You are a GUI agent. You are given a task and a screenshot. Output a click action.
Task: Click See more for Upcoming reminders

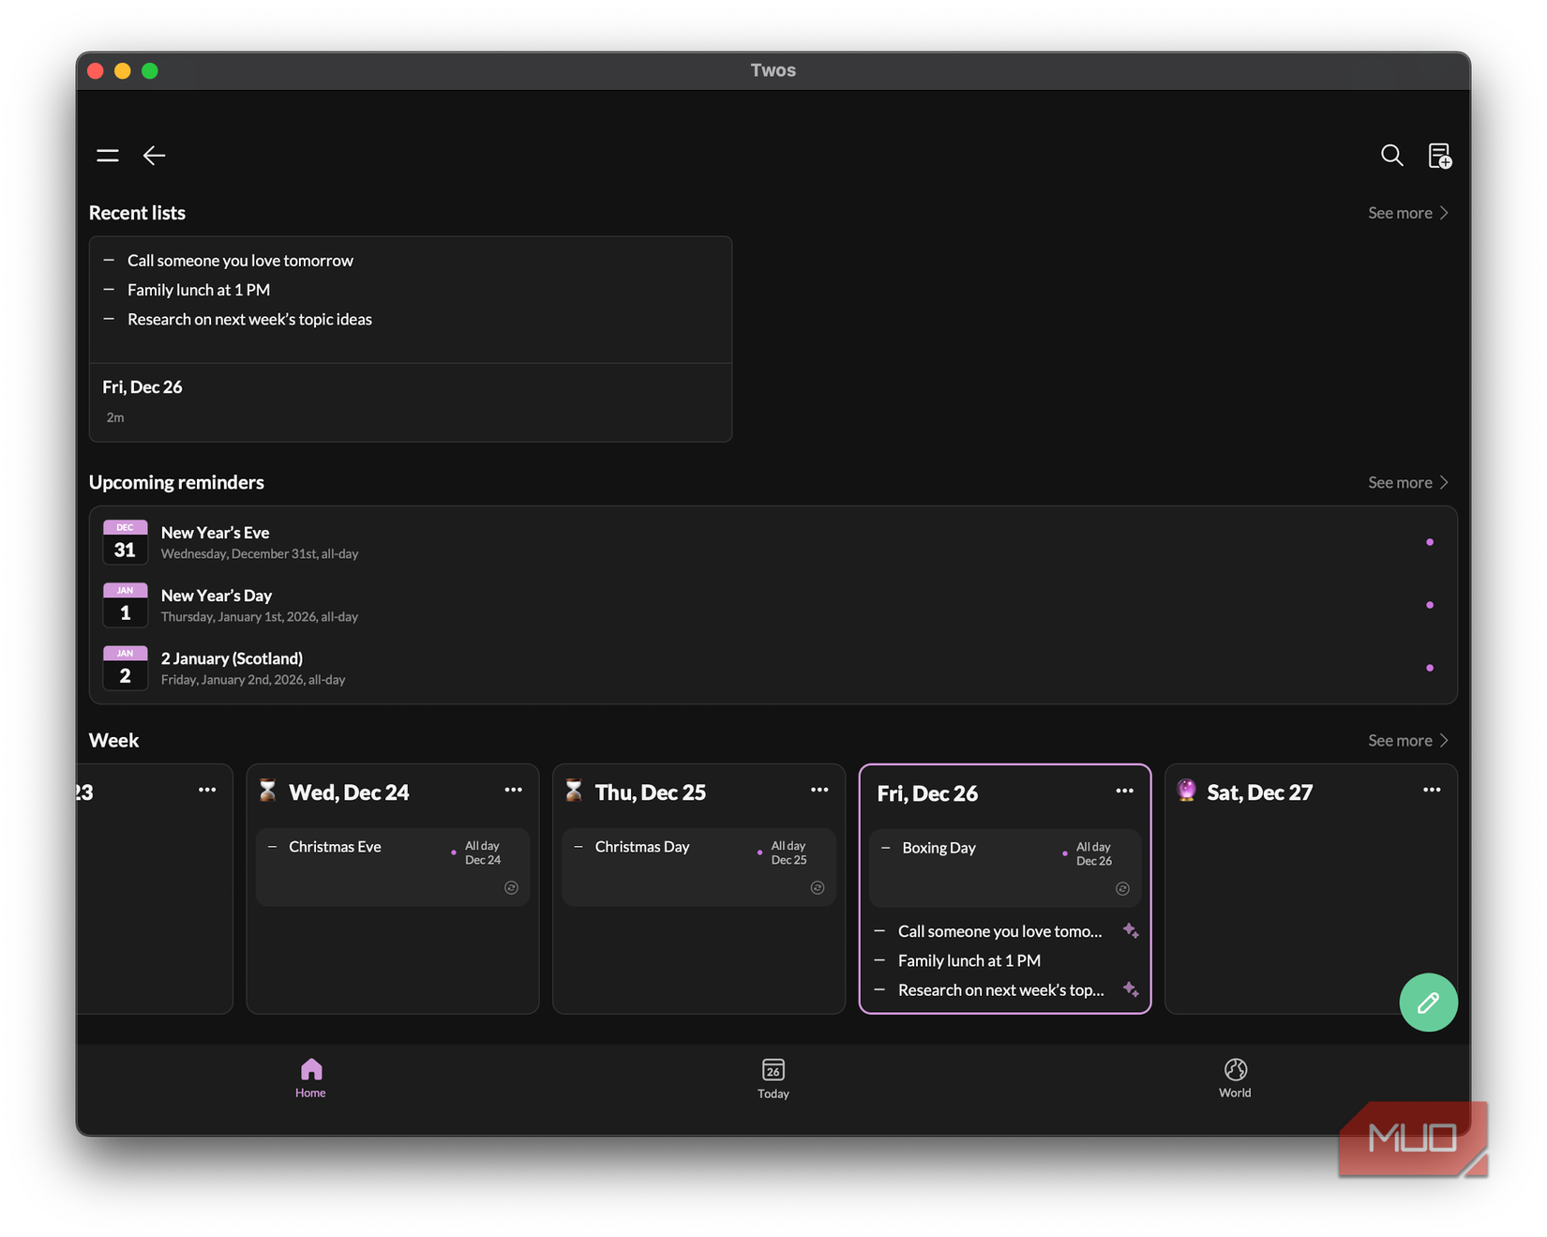(x=1407, y=482)
